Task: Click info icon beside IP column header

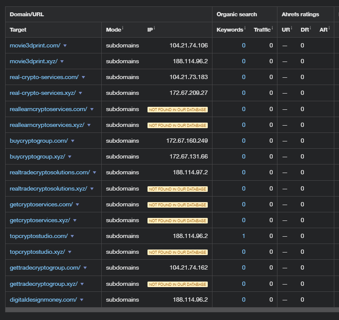Action: (x=154, y=28)
